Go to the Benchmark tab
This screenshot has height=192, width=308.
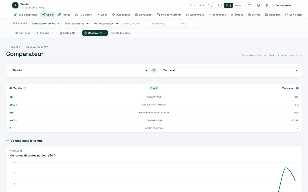195,15
